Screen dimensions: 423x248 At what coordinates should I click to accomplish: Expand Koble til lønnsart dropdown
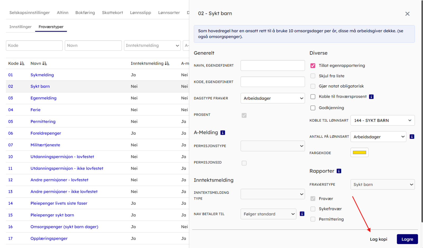point(382,121)
